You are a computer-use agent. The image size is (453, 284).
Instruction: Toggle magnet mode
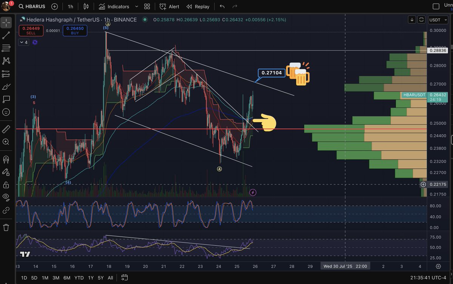[6, 159]
